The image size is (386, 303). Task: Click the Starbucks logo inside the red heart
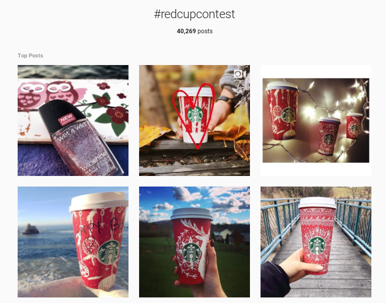point(195,114)
